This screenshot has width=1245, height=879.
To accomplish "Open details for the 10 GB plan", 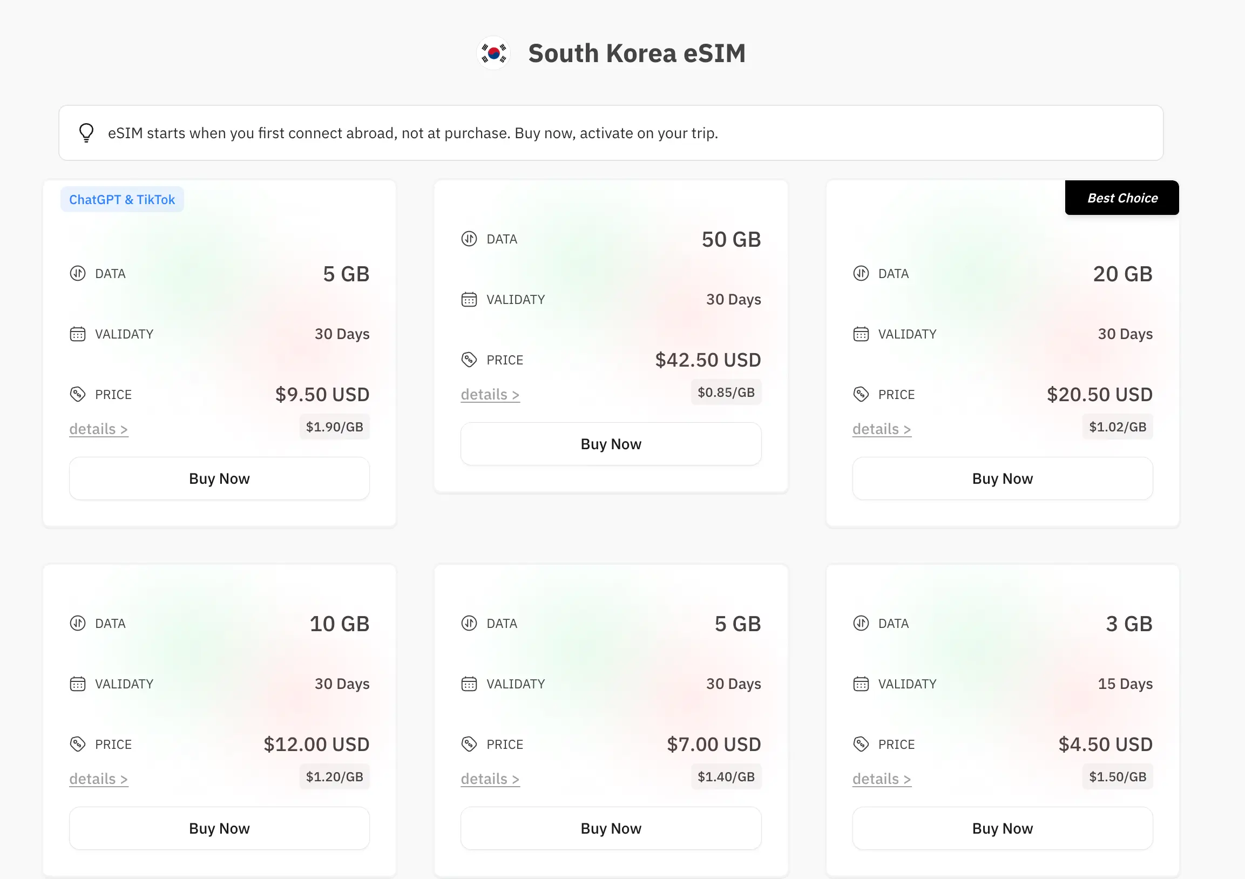I will (99, 779).
